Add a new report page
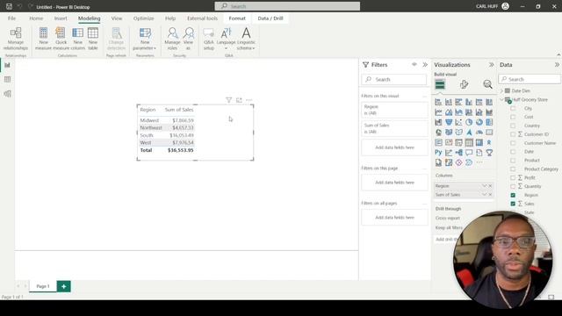Viewport: 562px width, 316px height. point(64,286)
